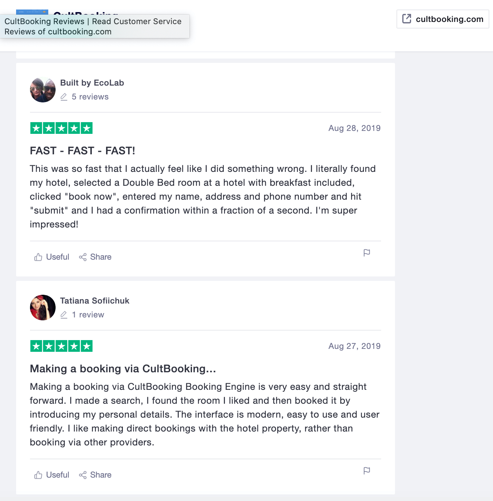Screen dimensions: 493x501
Task: Click the thumbs-up icon on Tatiana's review
Action: pos(38,475)
